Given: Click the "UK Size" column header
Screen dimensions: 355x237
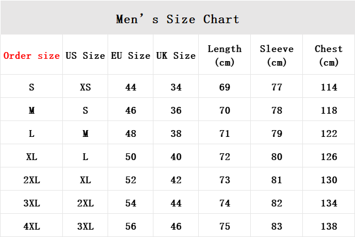Looking at the screenshot, I should [x=176, y=55].
